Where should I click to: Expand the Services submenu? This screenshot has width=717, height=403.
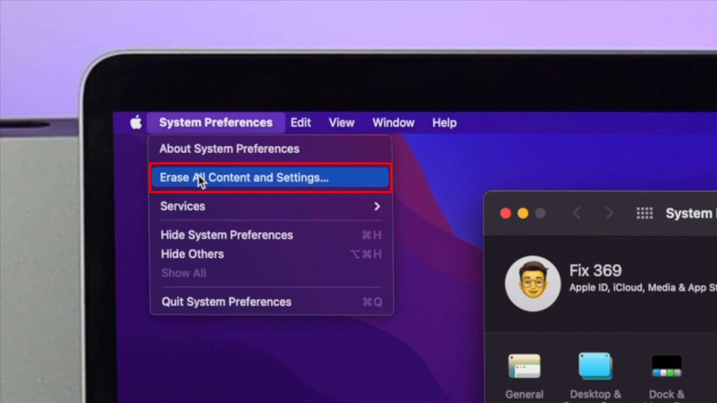pos(271,206)
